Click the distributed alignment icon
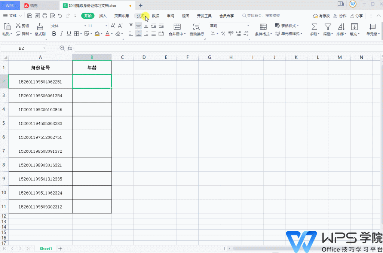The image size is (383, 253). (161, 34)
